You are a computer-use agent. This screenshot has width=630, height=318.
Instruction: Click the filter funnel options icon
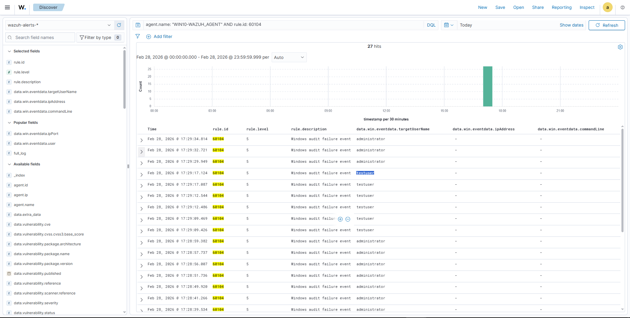tap(138, 36)
